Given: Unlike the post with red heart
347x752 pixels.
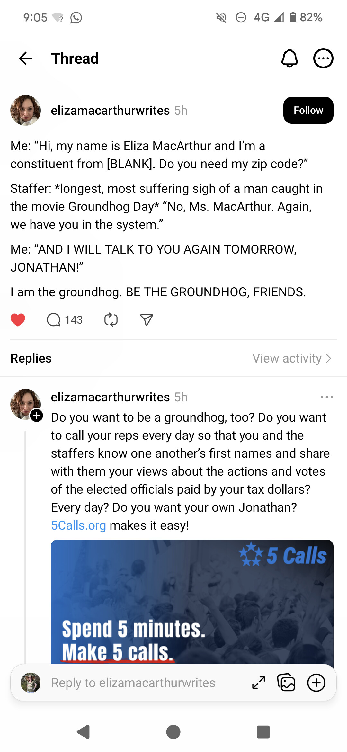Looking at the screenshot, I should 18,320.
